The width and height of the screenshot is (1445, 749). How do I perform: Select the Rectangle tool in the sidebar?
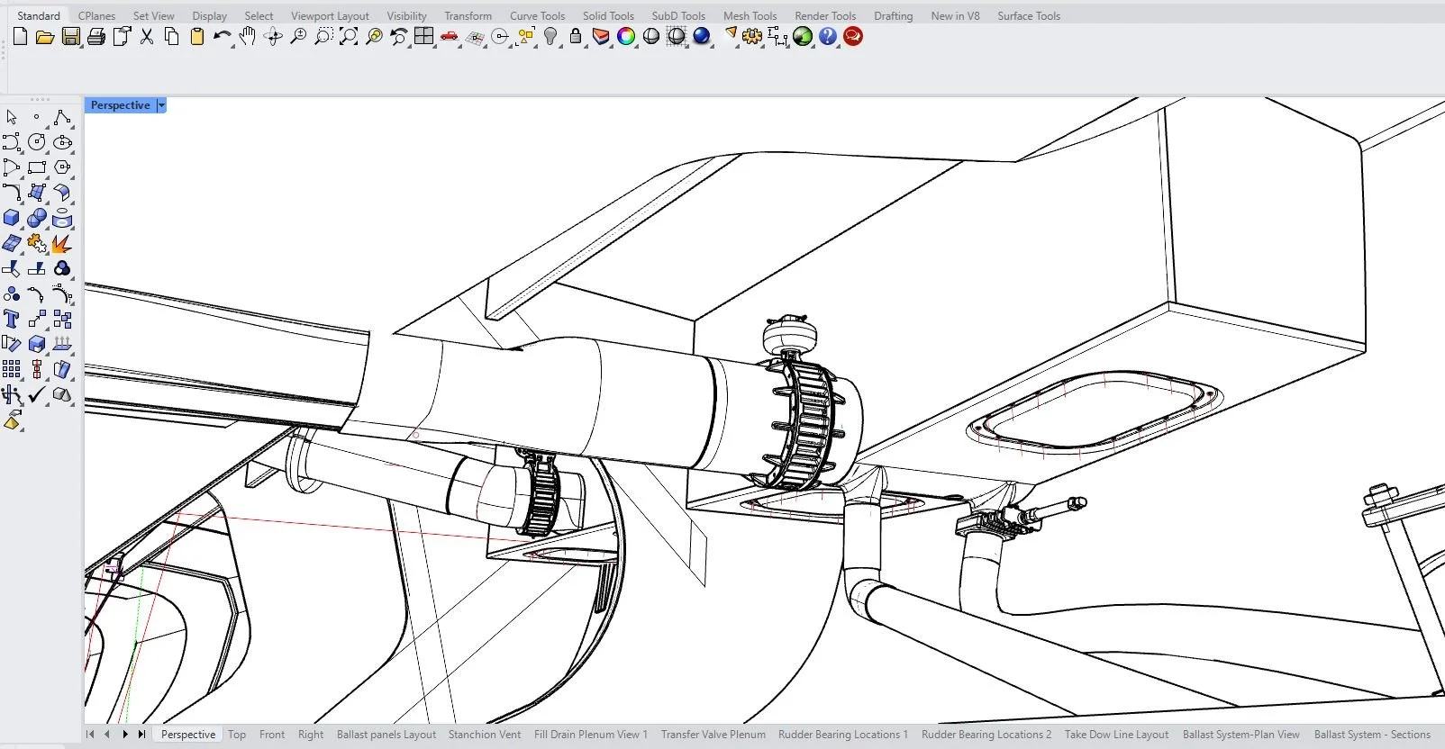[x=37, y=167]
